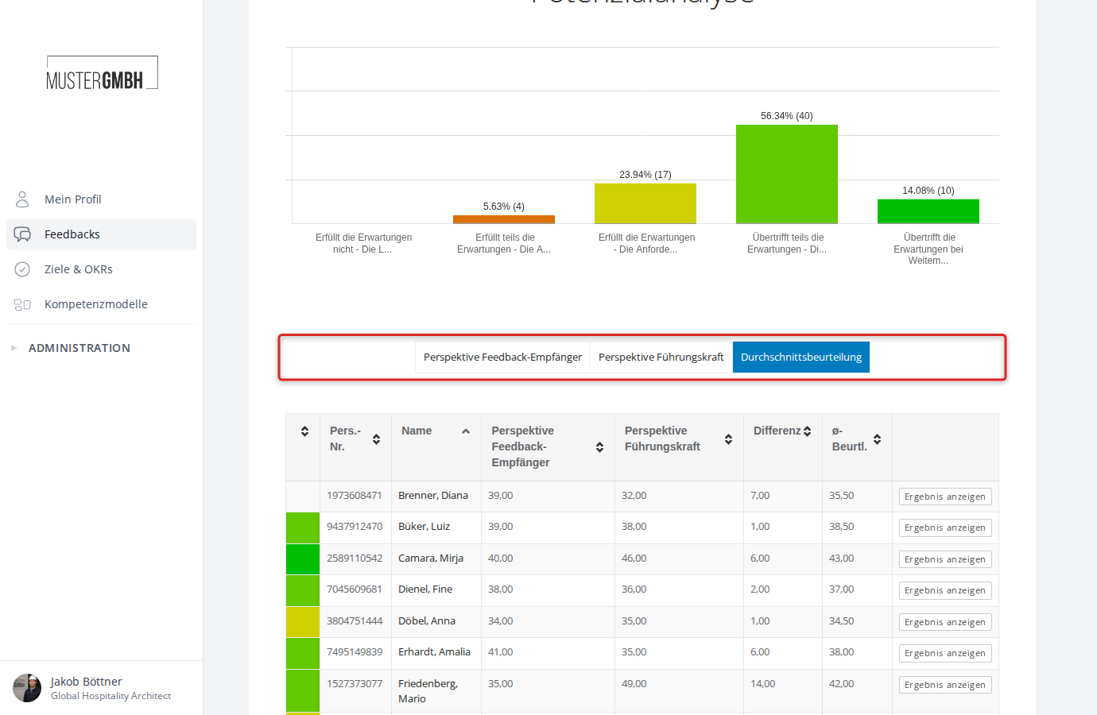The height and width of the screenshot is (715, 1097).
Task: Click personnel number 3804751444
Action: pyautogui.click(x=355, y=621)
